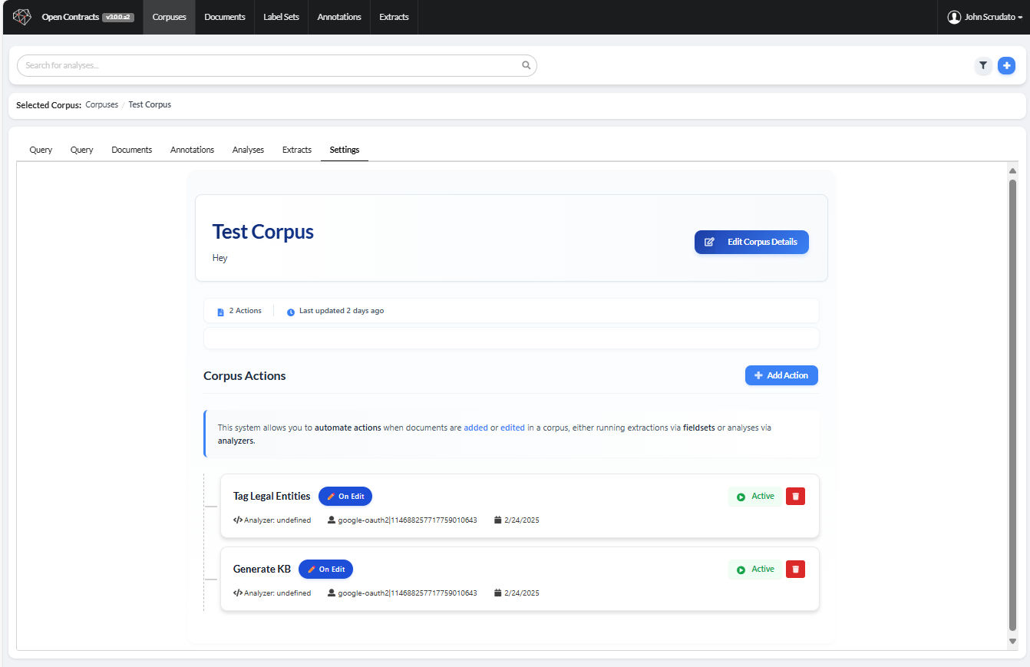Image resolution: width=1030 pixels, height=667 pixels.
Task: Click the Test Corpus heading
Action: [x=263, y=232]
